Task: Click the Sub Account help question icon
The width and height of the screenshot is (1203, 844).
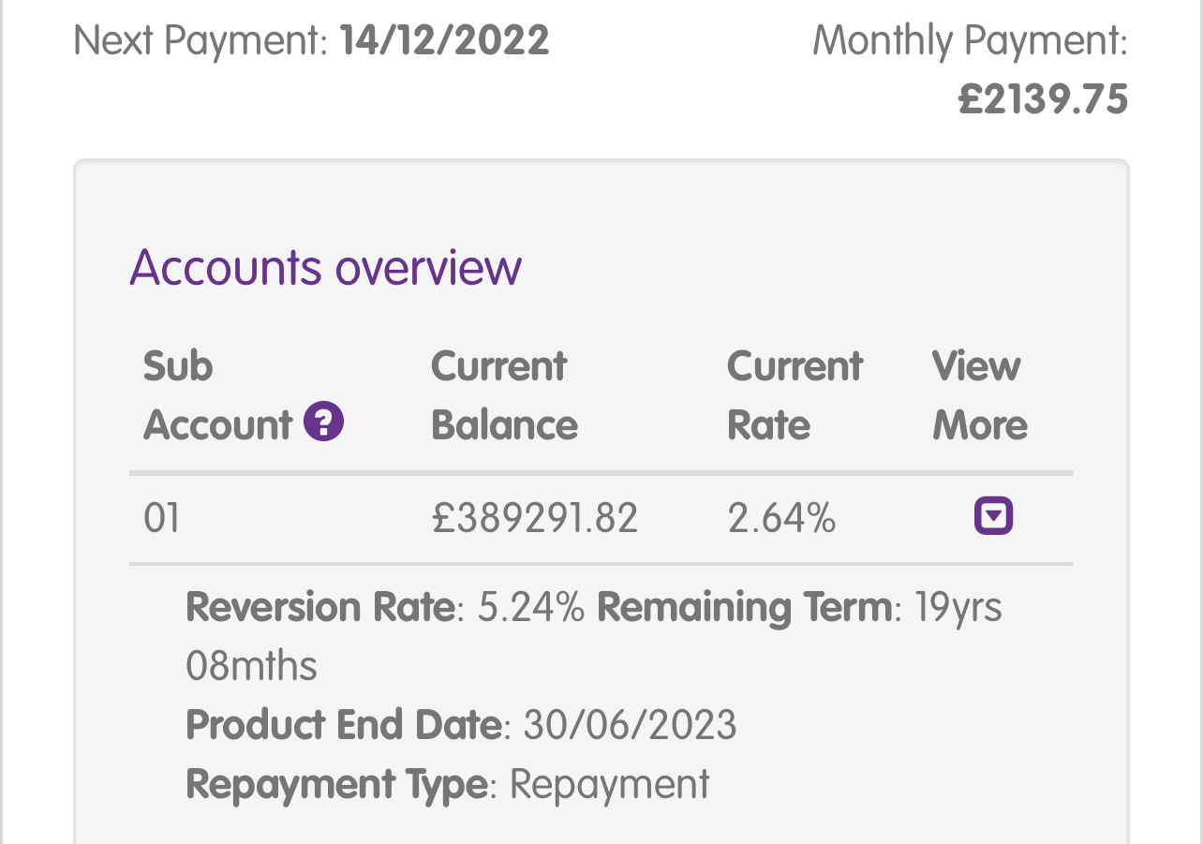Action: click(x=324, y=422)
